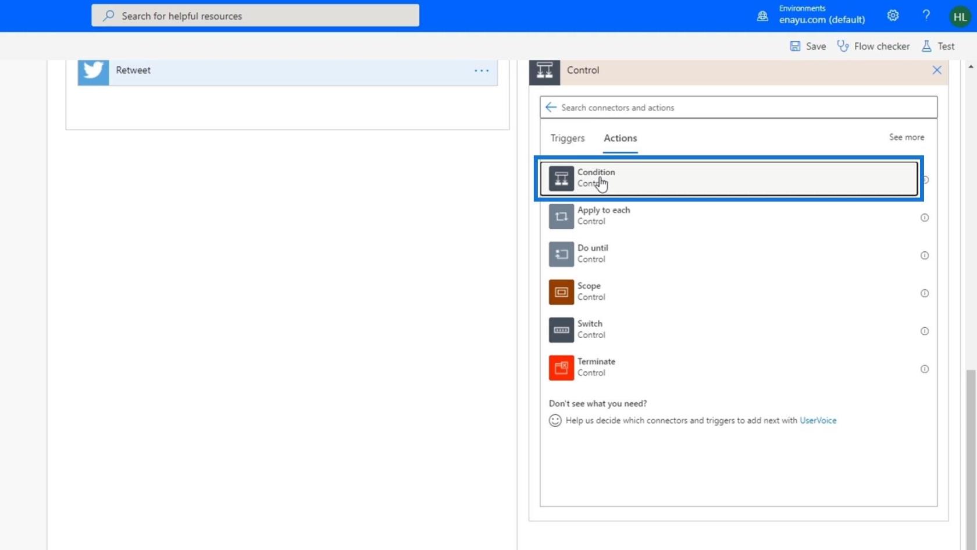Choose the Do until label

point(593,248)
